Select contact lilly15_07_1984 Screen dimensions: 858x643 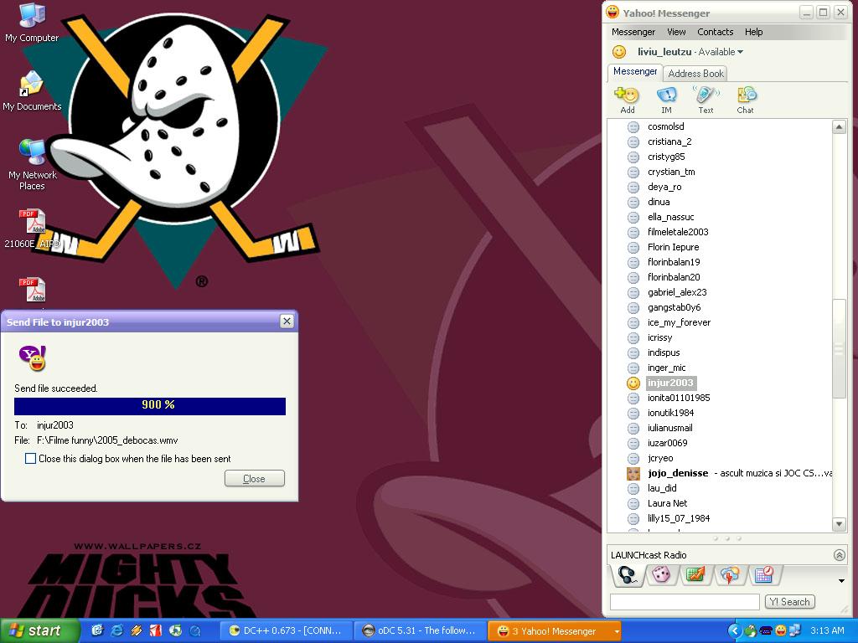click(679, 518)
